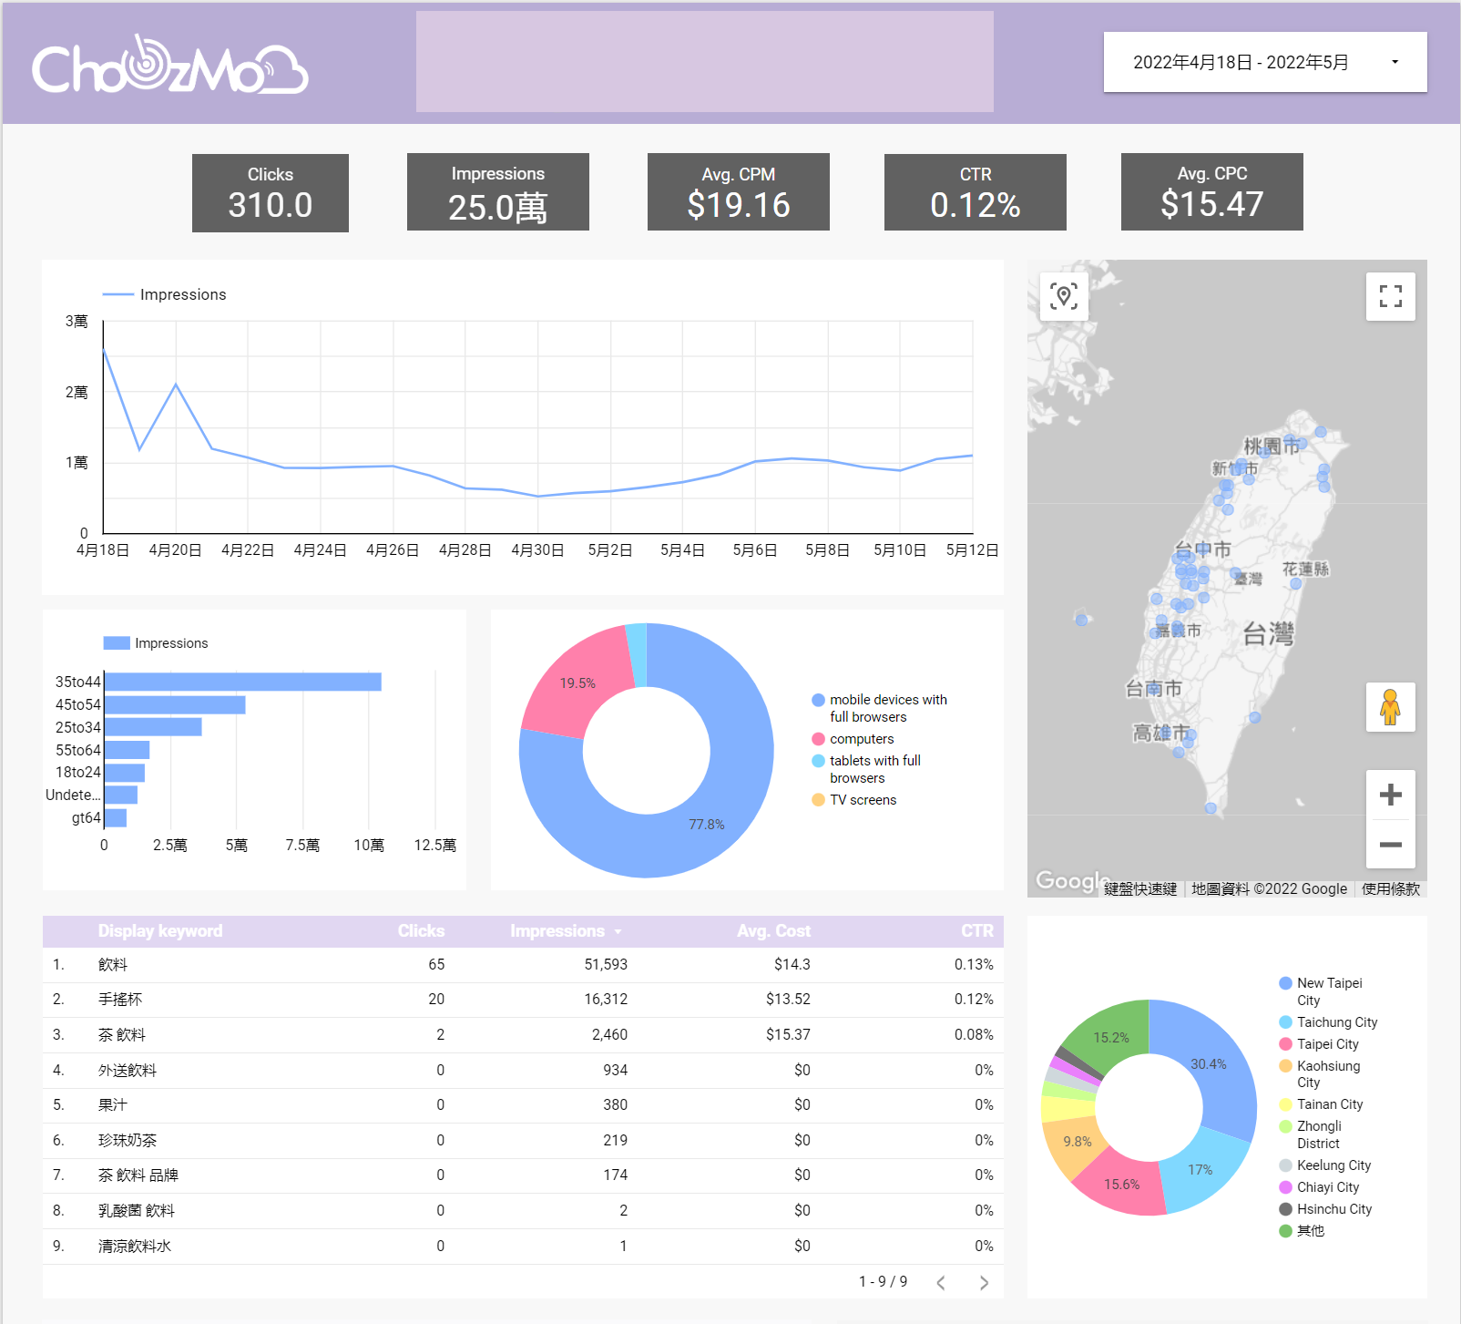Image resolution: width=1461 pixels, height=1324 pixels.
Task: Sort table by Clicks column header
Action: pos(421,931)
